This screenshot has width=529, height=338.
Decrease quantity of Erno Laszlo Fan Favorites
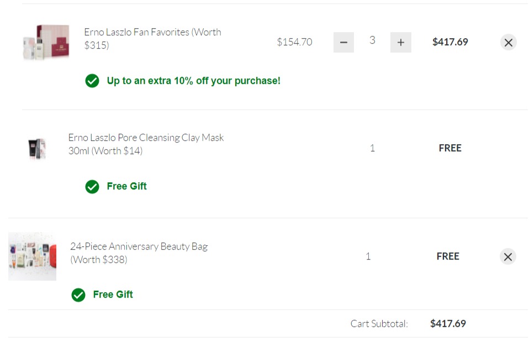click(343, 43)
